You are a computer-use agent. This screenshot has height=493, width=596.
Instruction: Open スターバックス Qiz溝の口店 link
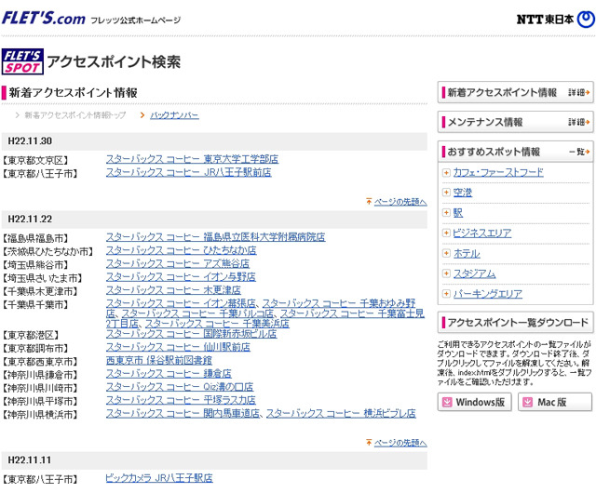point(180,387)
